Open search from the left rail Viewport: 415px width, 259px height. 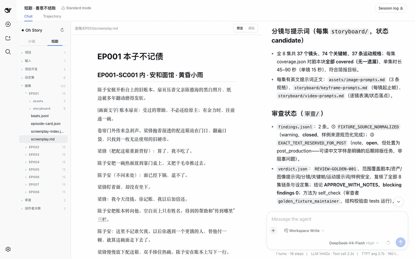[x=8, y=52]
